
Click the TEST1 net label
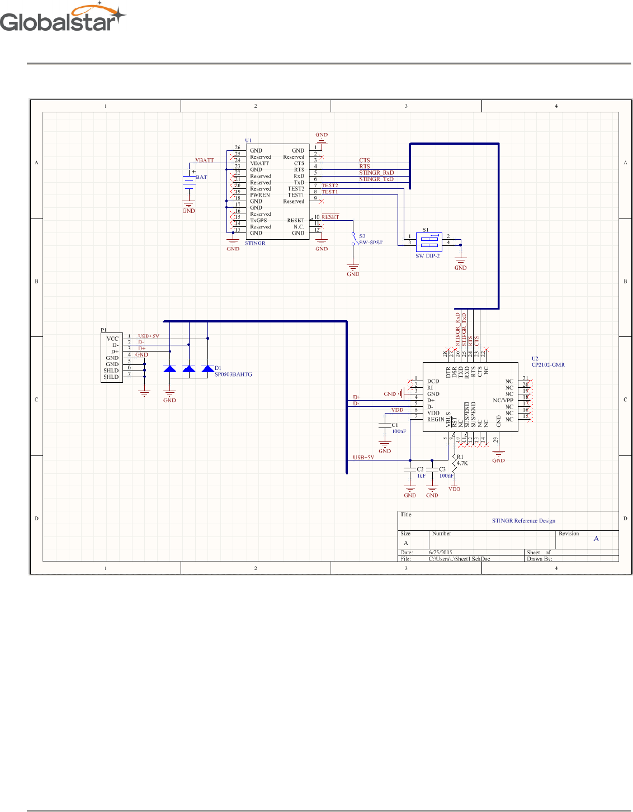click(330, 192)
